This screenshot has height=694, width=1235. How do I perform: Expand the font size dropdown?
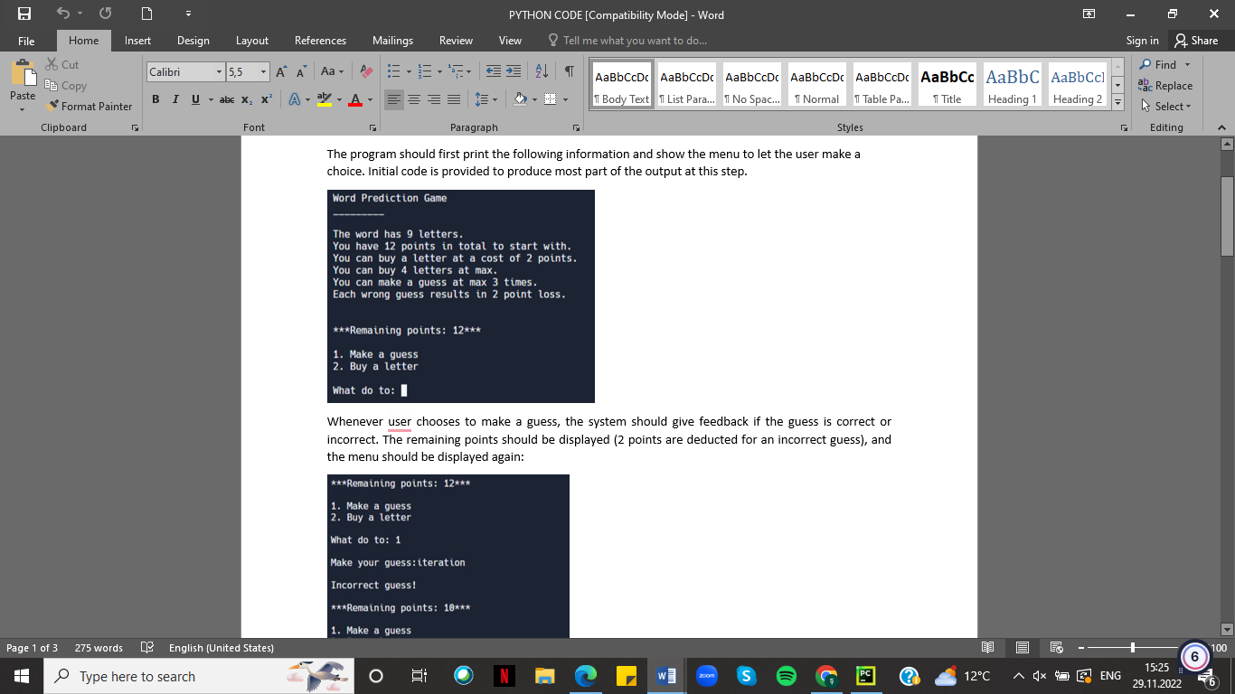[x=262, y=71]
